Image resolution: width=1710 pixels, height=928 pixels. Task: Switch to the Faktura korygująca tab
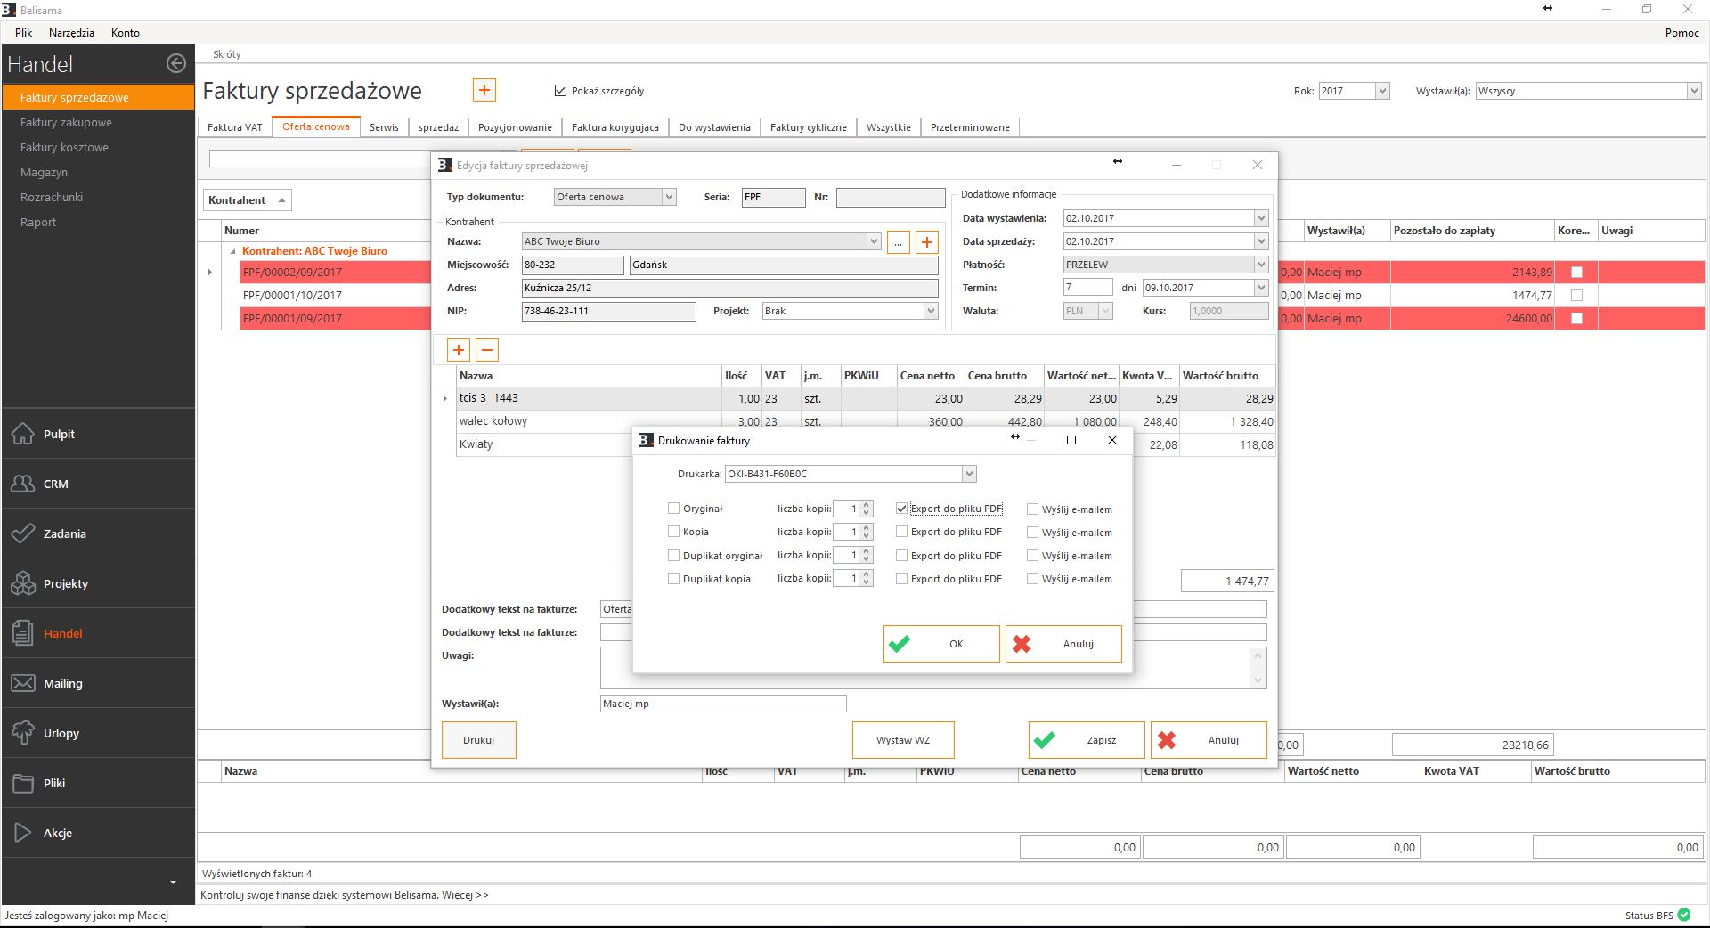click(615, 127)
